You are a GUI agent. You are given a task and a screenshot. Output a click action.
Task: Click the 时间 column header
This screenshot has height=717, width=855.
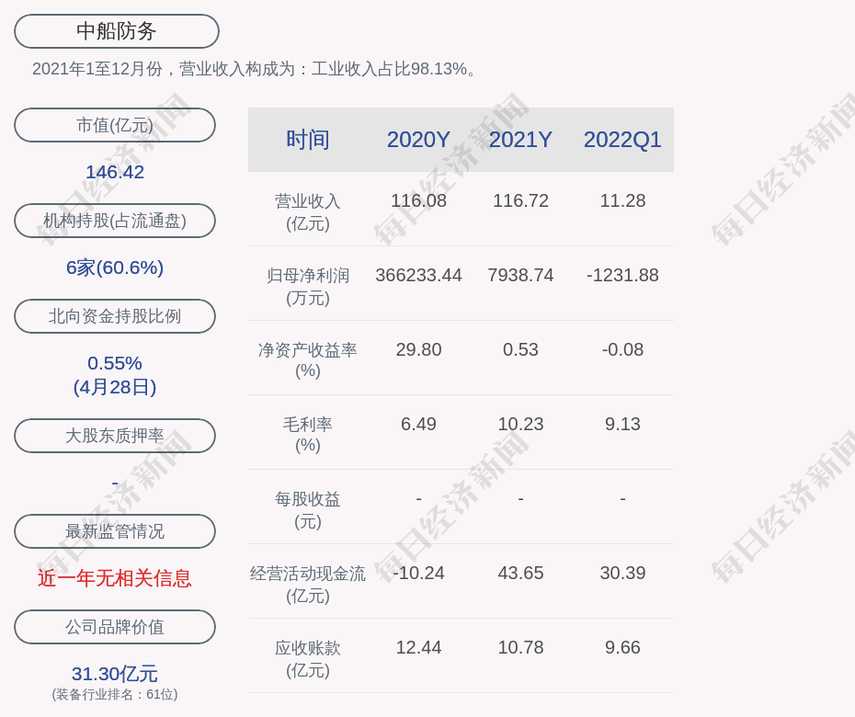click(x=308, y=140)
